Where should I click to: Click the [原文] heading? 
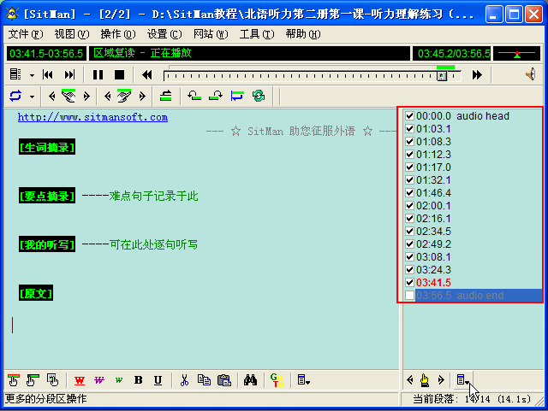pyautogui.click(x=36, y=293)
